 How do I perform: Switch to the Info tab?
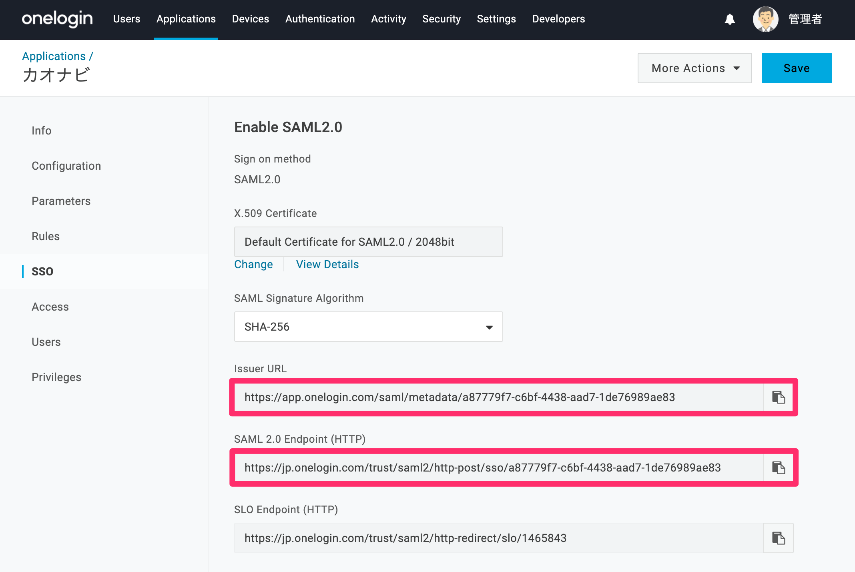[42, 130]
